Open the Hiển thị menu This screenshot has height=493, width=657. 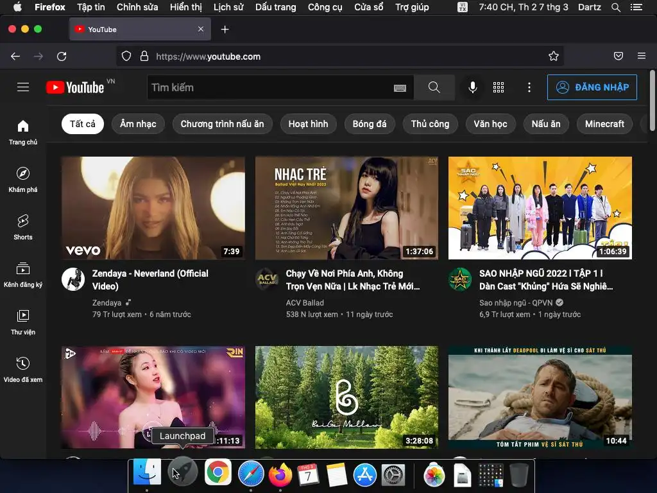pyautogui.click(x=185, y=7)
